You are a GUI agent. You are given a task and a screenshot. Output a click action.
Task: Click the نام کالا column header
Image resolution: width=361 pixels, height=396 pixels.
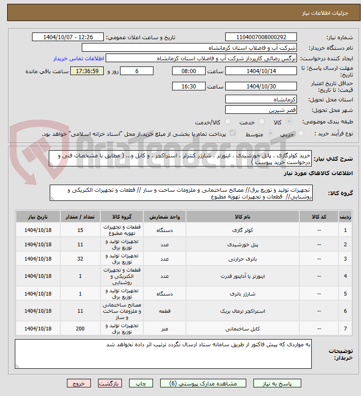(242, 217)
